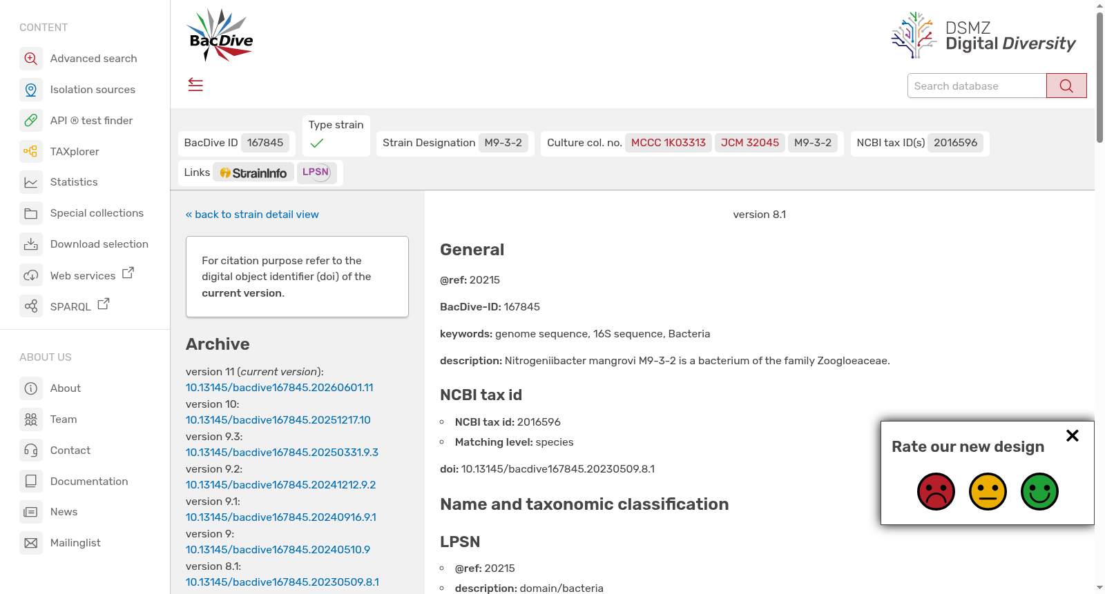
Task: Open the MCCC 1K03313 culture collection link
Action: point(669,143)
